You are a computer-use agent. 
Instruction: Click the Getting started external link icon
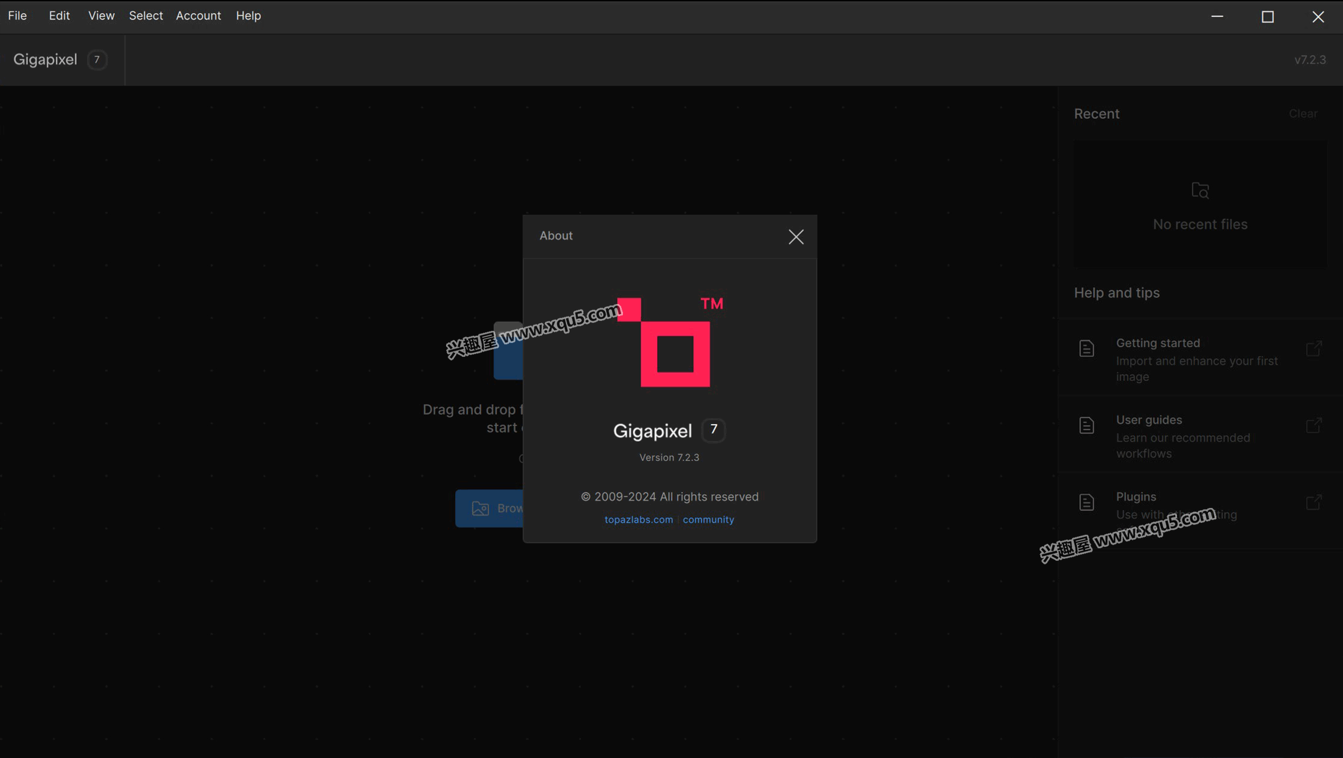tap(1314, 348)
